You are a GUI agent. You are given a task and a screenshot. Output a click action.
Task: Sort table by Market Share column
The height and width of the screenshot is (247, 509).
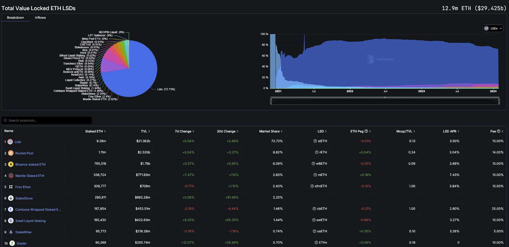coord(271,131)
